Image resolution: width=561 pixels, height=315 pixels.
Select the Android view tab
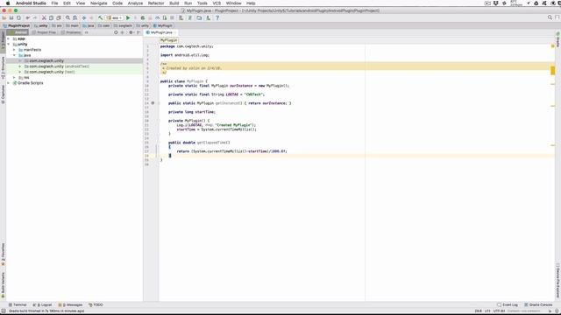[x=18, y=32]
